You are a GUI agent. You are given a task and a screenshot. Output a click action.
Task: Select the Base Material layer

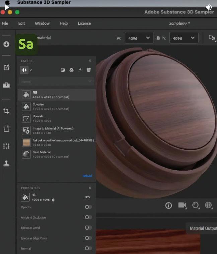(x=57, y=154)
